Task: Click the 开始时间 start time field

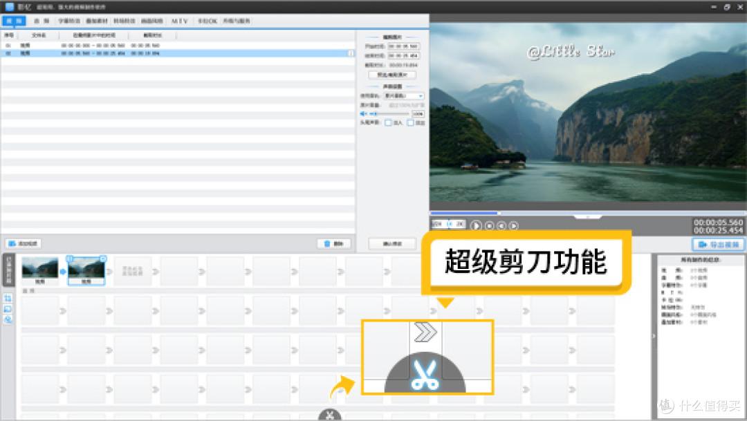Action: coord(403,46)
